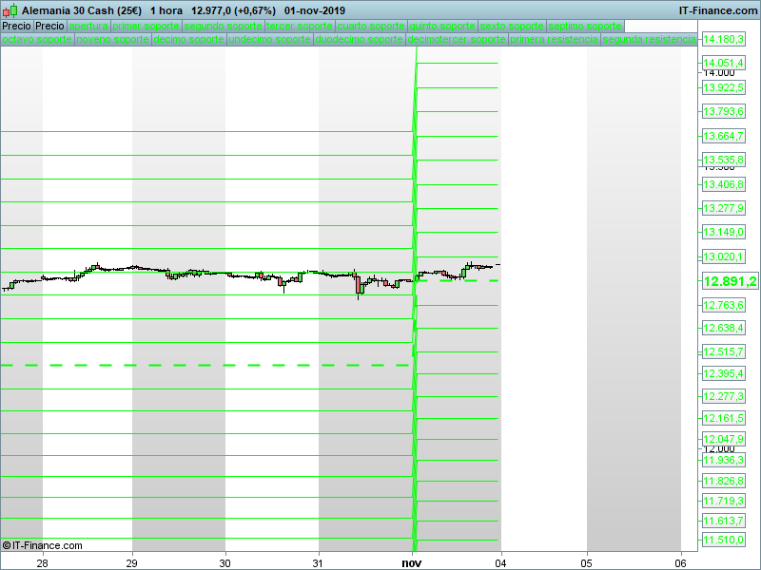Select the 14.180,3 price level tag
Screen dimensions: 761x570
[x=723, y=40]
